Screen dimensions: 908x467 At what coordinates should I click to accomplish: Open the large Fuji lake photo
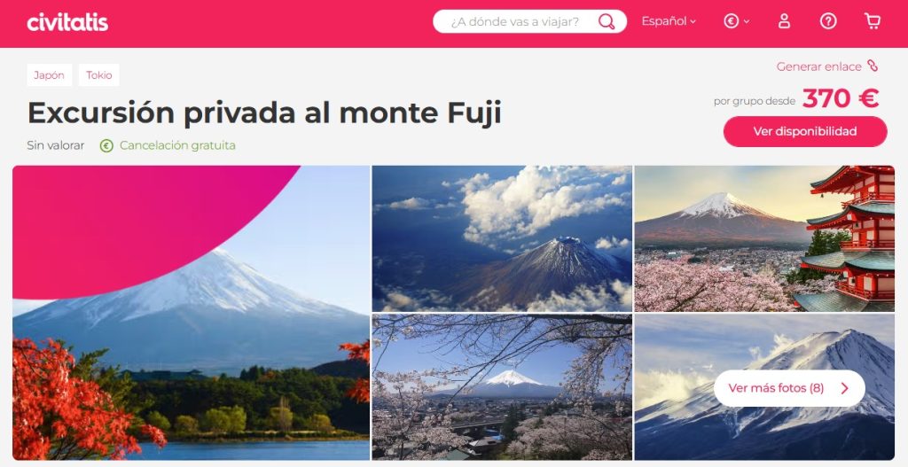[x=192, y=313]
